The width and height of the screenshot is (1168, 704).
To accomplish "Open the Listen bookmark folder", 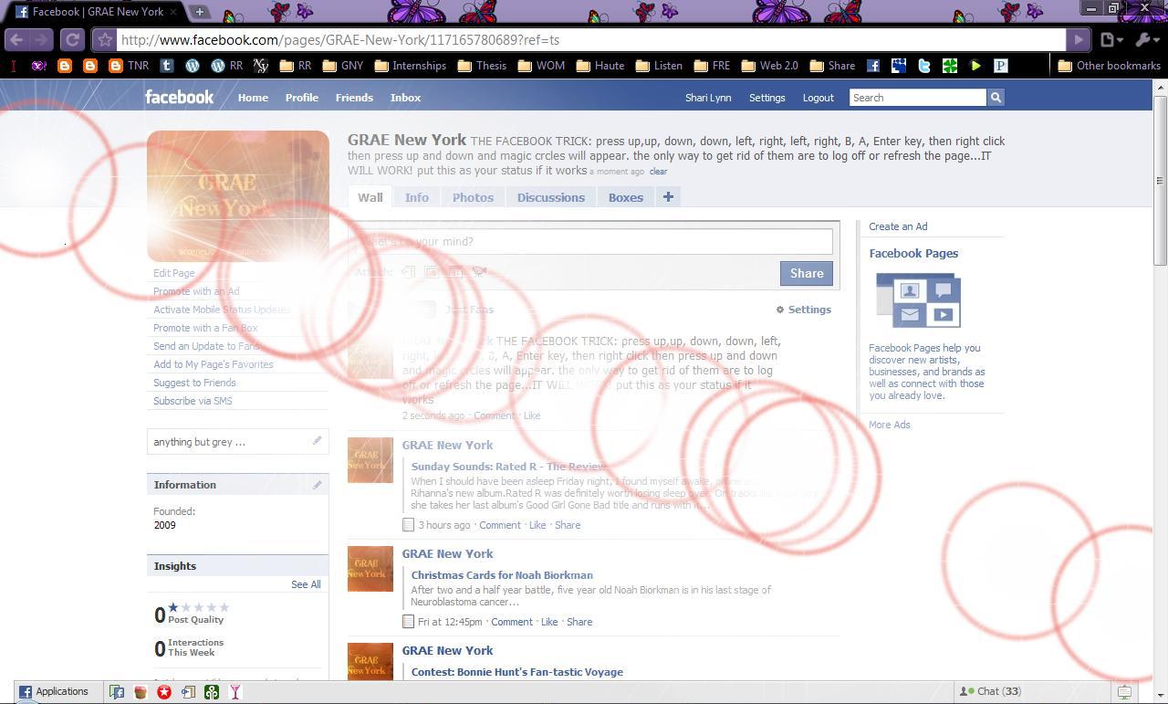I will point(659,66).
